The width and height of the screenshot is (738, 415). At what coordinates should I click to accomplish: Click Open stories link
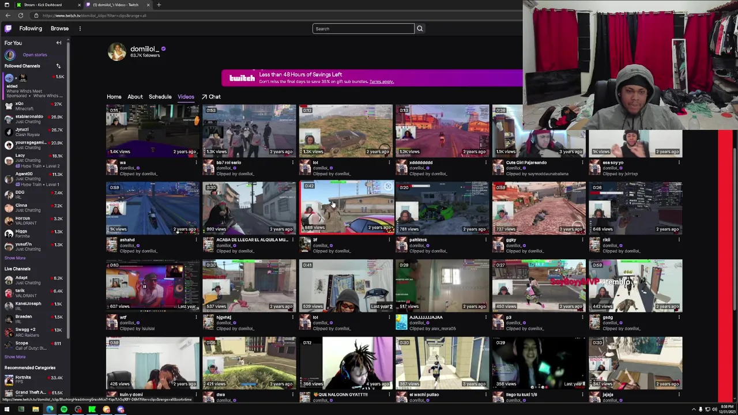[35, 55]
